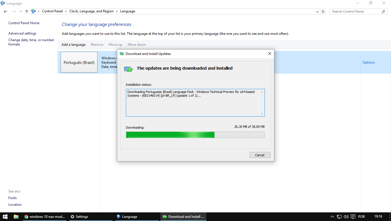The image size is (391, 221).
Task: Click the Forward navigation arrow
Action: [14, 12]
